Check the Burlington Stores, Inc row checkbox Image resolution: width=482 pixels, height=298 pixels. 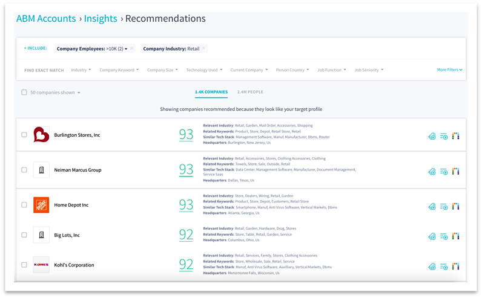click(24, 135)
